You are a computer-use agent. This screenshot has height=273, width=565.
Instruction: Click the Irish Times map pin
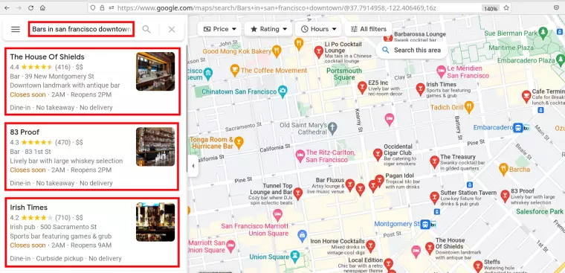tap(420, 89)
